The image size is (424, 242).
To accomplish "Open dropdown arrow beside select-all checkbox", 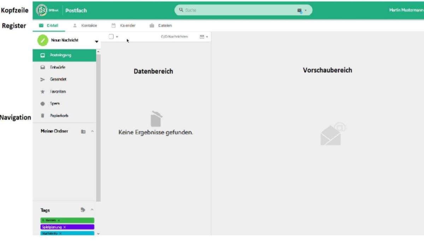I will point(117,37).
